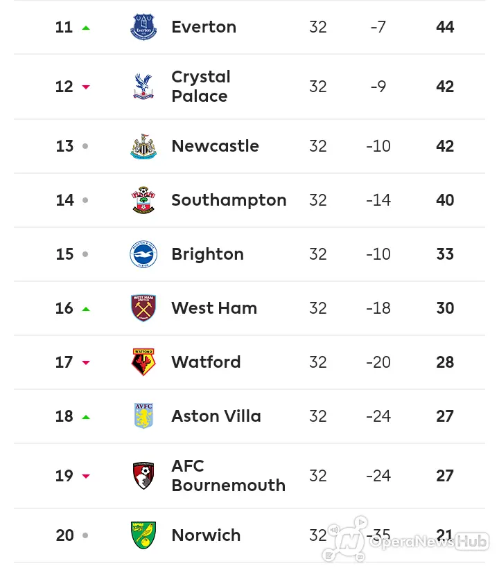
Task: Click the Norwich canary crest
Action: [143, 535]
